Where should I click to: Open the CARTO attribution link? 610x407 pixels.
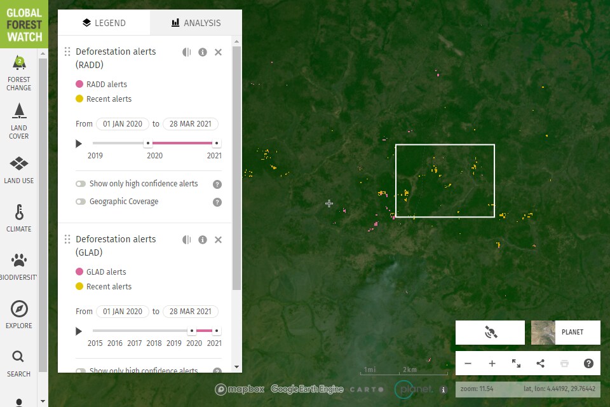tap(367, 389)
